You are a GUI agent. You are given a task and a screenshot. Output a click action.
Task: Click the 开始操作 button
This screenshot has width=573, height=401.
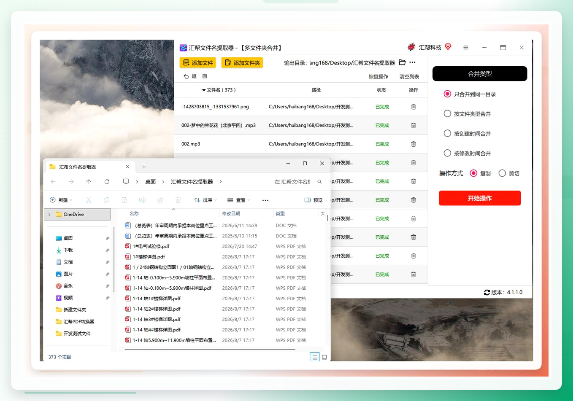(480, 198)
